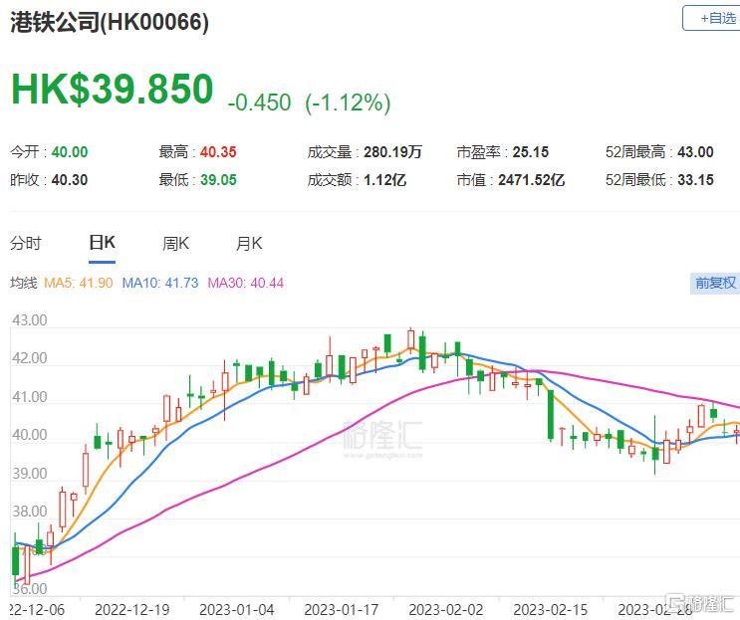
Task: Click the 均线 moving average label
Action: pos(24,283)
